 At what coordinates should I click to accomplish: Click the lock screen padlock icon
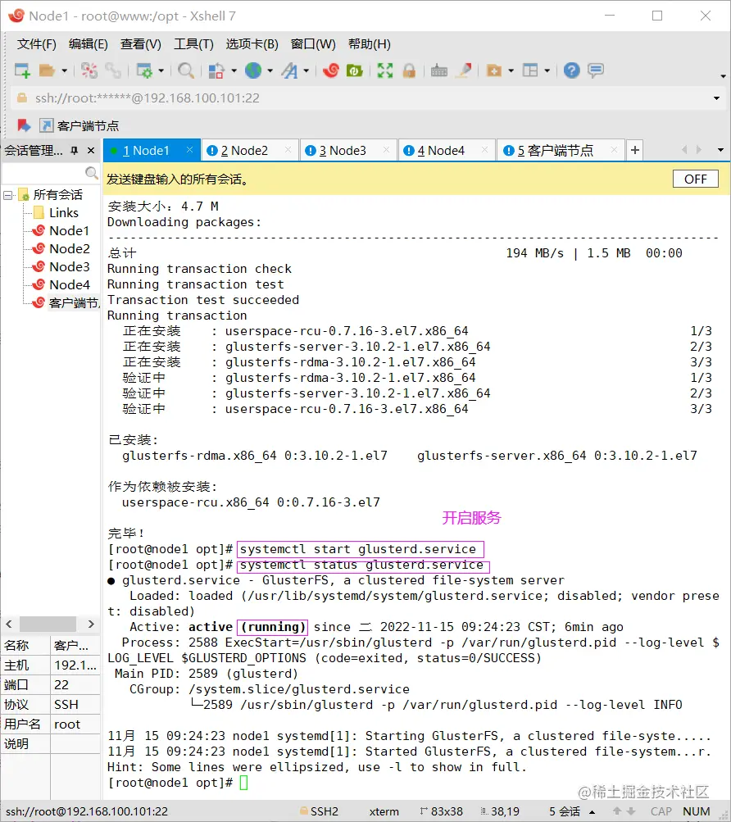pyautogui.click(x=409, y=70)
